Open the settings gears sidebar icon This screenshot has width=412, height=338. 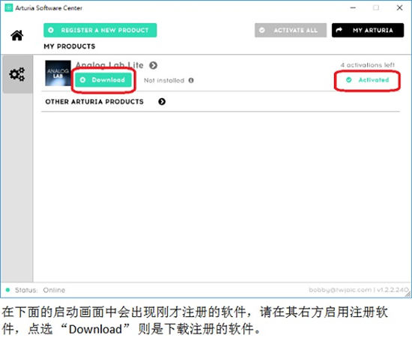pyautogui.click(x=17, y=74)
